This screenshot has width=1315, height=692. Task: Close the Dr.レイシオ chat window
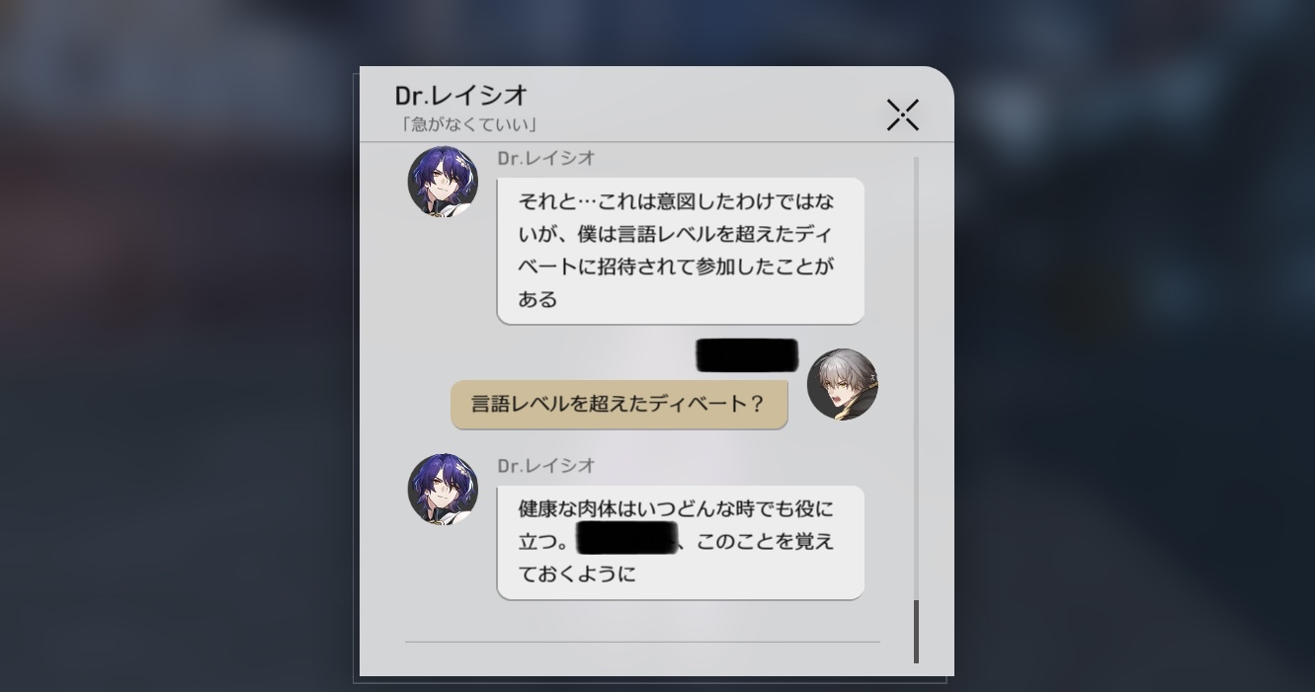tap(902, 115)
